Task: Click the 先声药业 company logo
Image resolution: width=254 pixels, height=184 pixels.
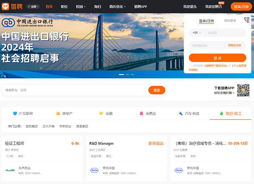Action: [10, 170]
